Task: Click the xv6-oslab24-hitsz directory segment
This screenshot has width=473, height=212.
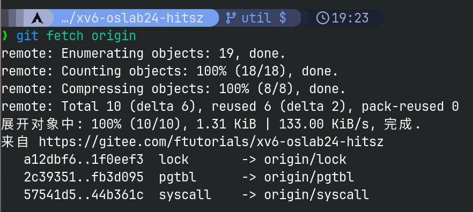Action: coord(132,18)
